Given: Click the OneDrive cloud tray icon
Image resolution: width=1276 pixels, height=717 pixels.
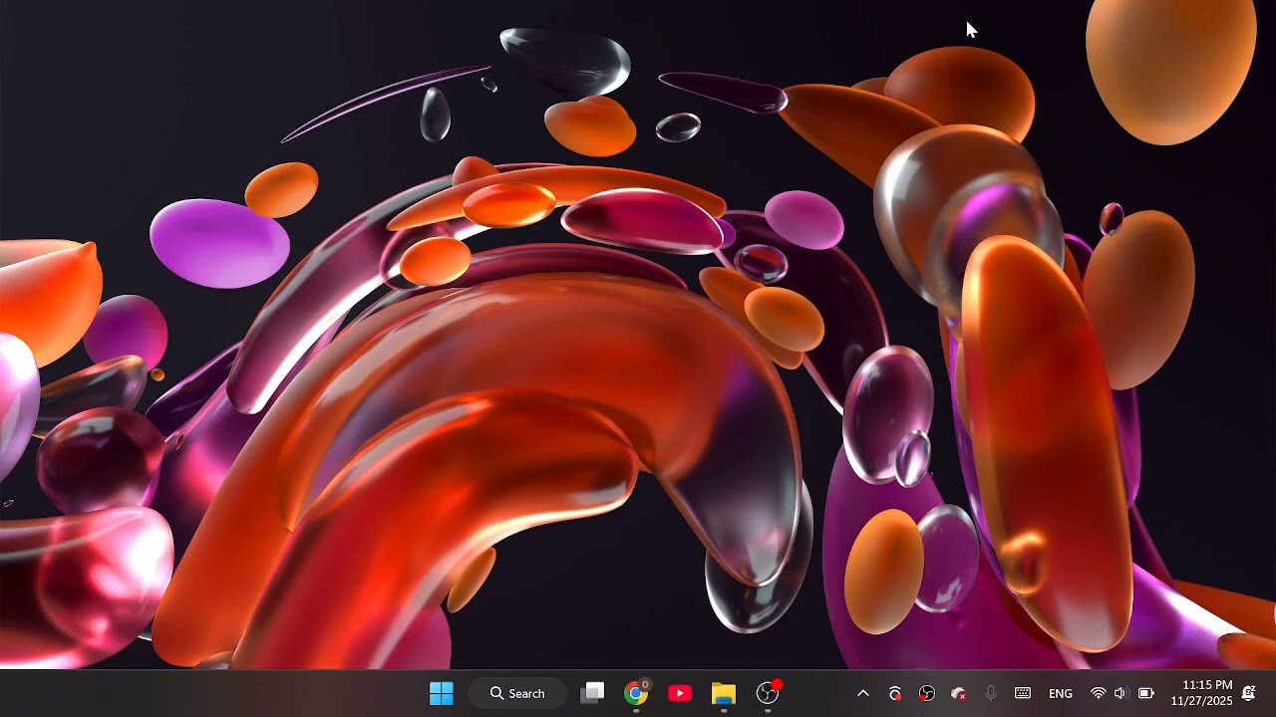Looking at the screenshot, I should 959,693.
